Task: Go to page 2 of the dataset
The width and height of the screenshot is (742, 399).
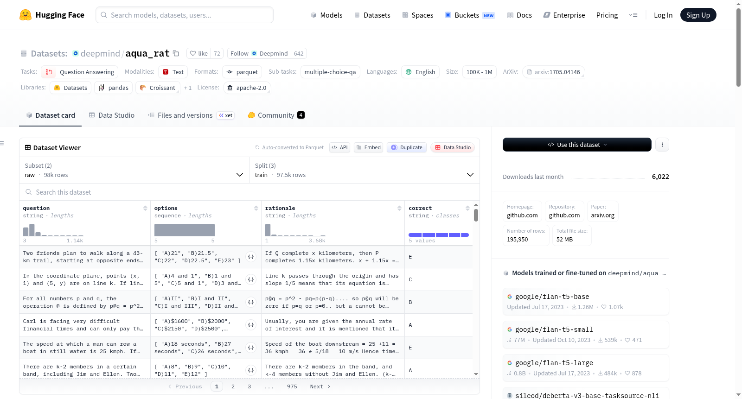Action: 233,386
